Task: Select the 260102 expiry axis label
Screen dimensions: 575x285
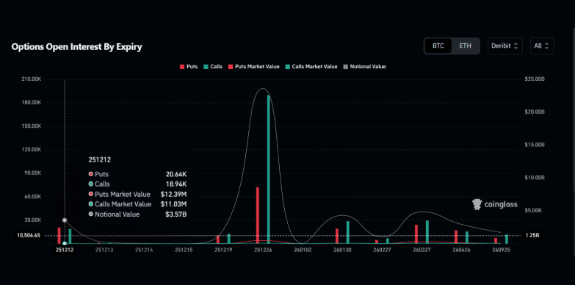Action: point(303,250)
